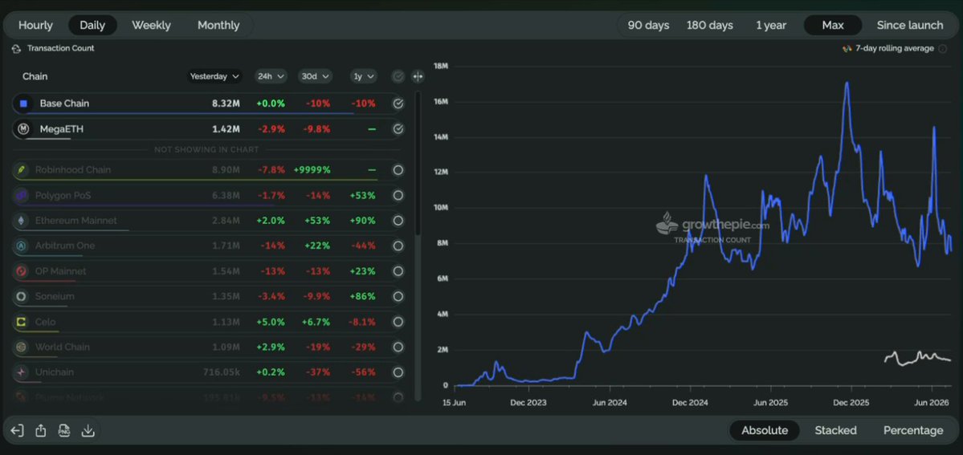Click the share icon in bottom toolbar
Screen dimensions: 963x455
[40, 430]
